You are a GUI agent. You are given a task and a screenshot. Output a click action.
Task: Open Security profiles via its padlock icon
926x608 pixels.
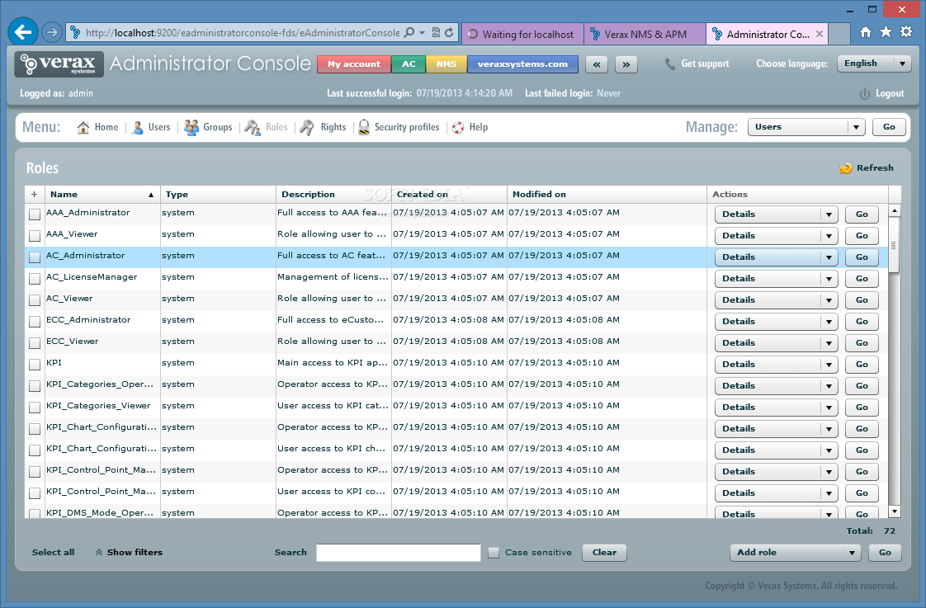pos(363,127)
